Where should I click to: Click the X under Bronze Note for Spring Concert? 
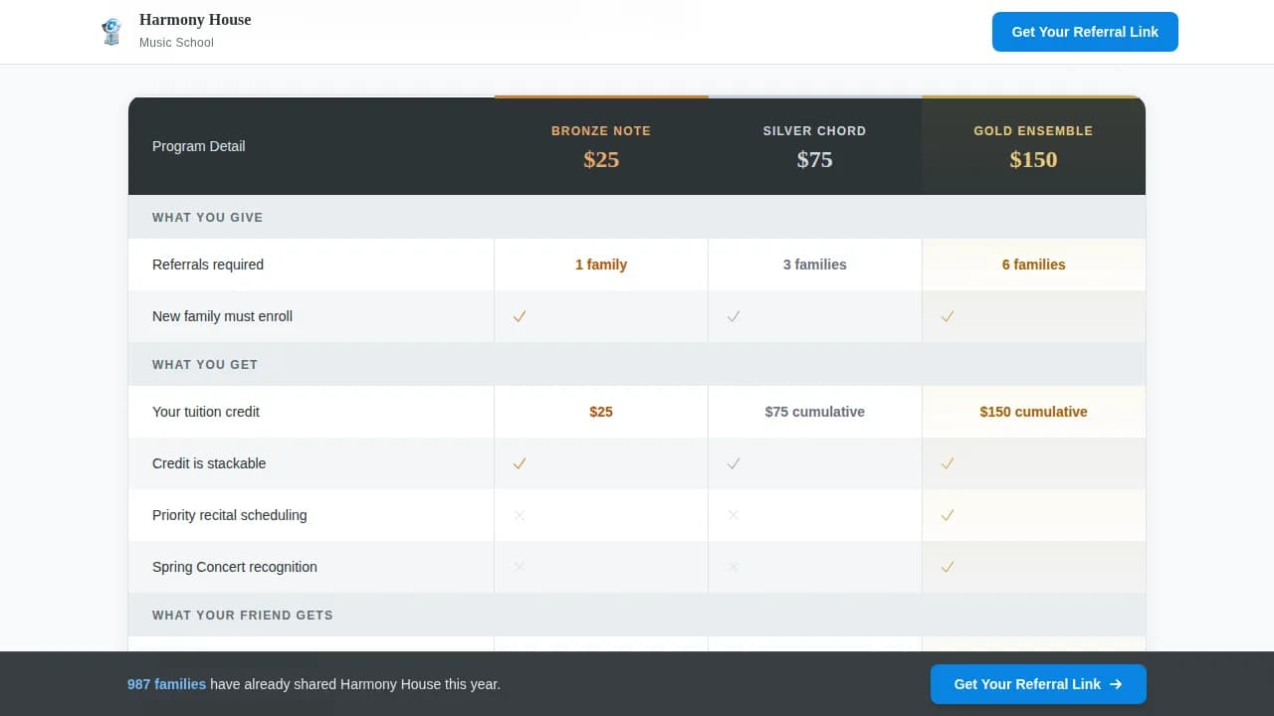coord(519,567)
